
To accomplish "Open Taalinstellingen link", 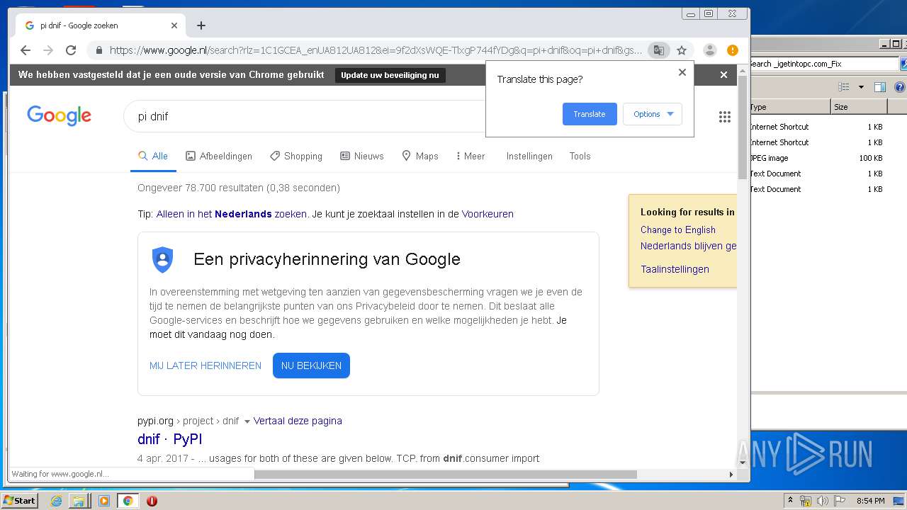I will 675,269.
